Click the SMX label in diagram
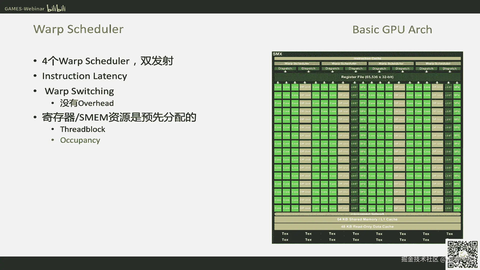This screenshot has height=270, width=480. [277, 54]
